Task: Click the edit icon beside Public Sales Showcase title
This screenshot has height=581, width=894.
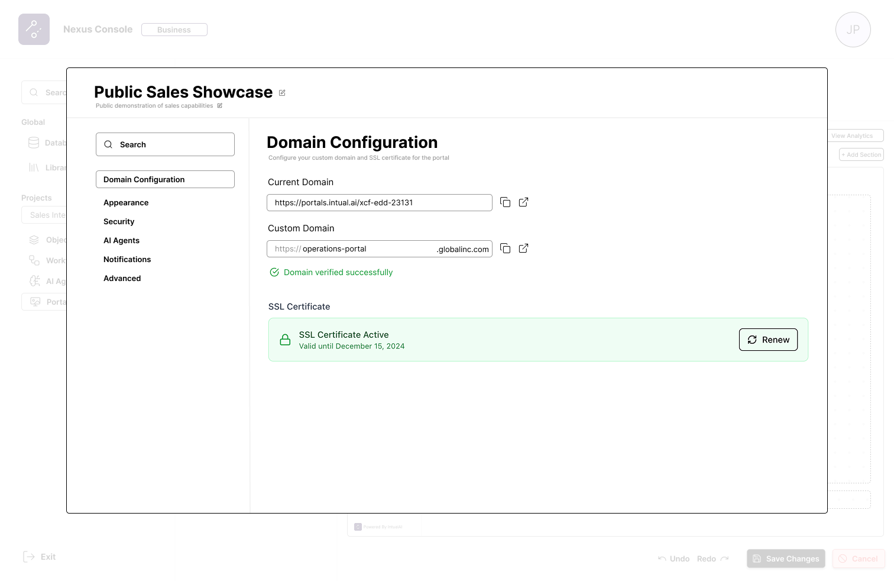Action: pos(282,93)
